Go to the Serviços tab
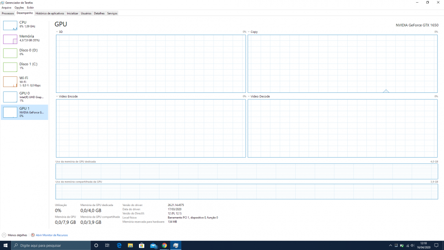444x250 pixels. pyautogui.click(x=112, y=13)
